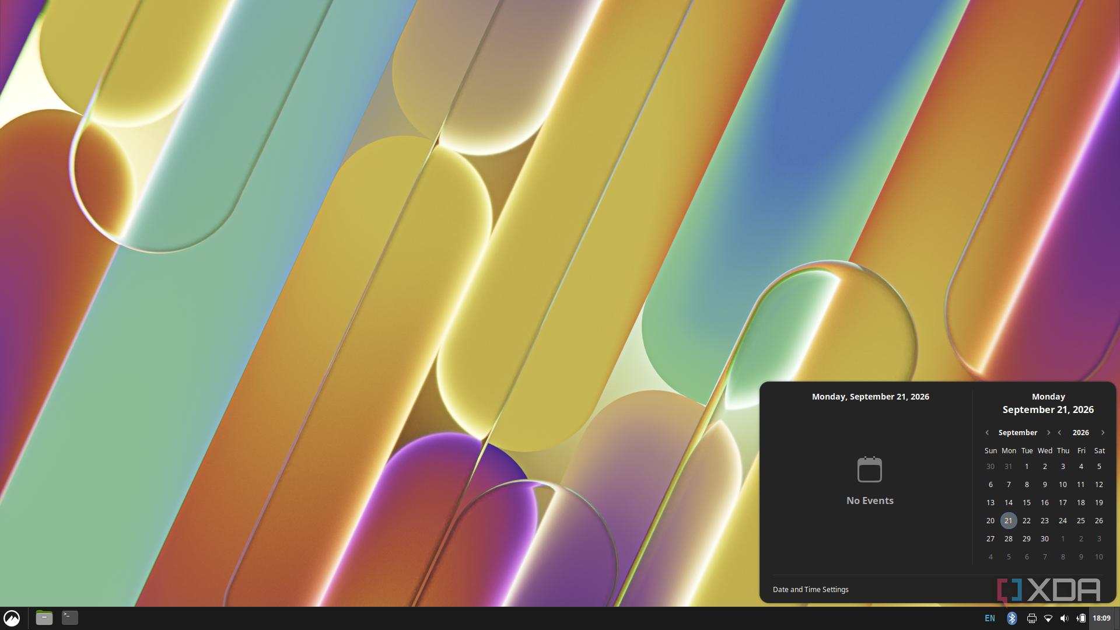Select day 15 in the calendar
This screenshot has height=630, width=1120.
coord(1027,503)
